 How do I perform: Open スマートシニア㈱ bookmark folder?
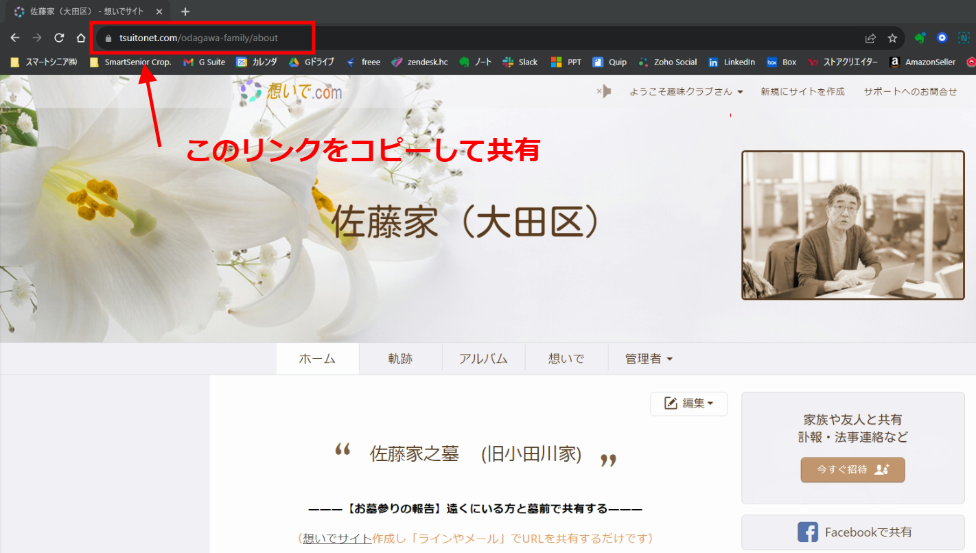pos(43,62)
